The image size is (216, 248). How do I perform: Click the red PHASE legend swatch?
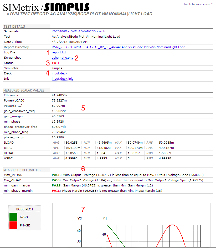[13, 225]
